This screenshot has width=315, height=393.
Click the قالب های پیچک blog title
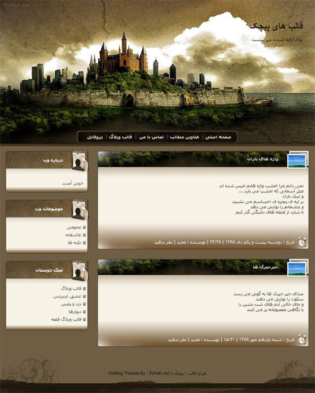277,26
